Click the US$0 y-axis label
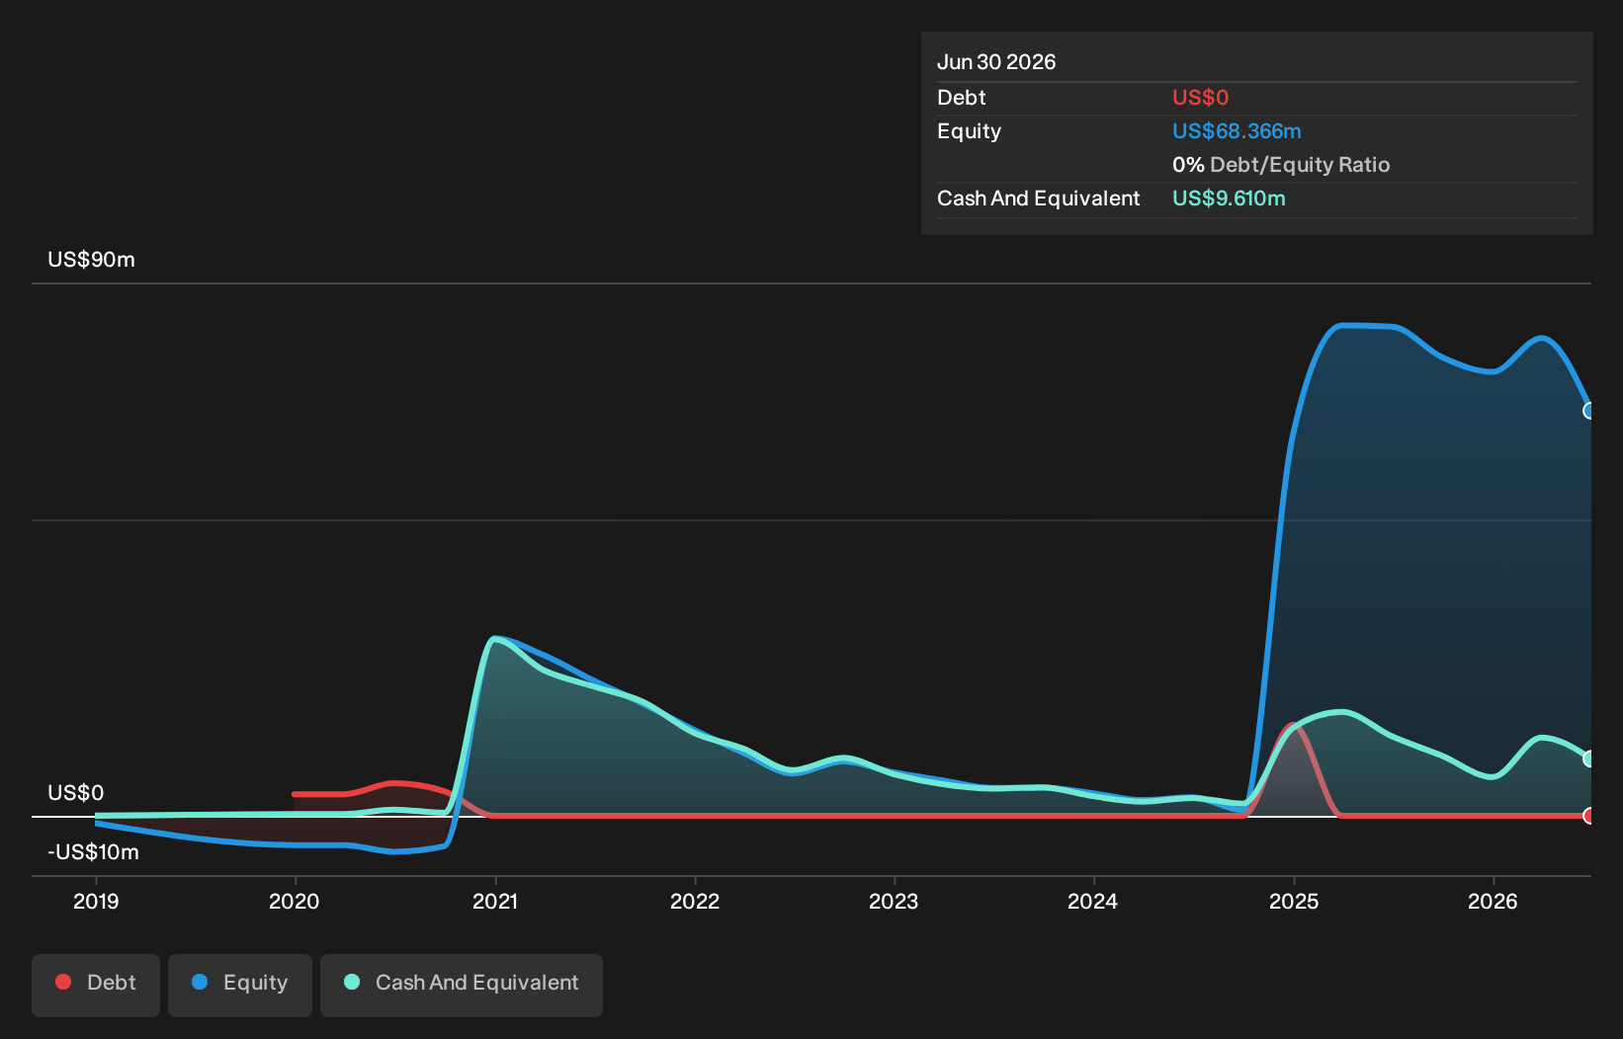 (76, 793)
